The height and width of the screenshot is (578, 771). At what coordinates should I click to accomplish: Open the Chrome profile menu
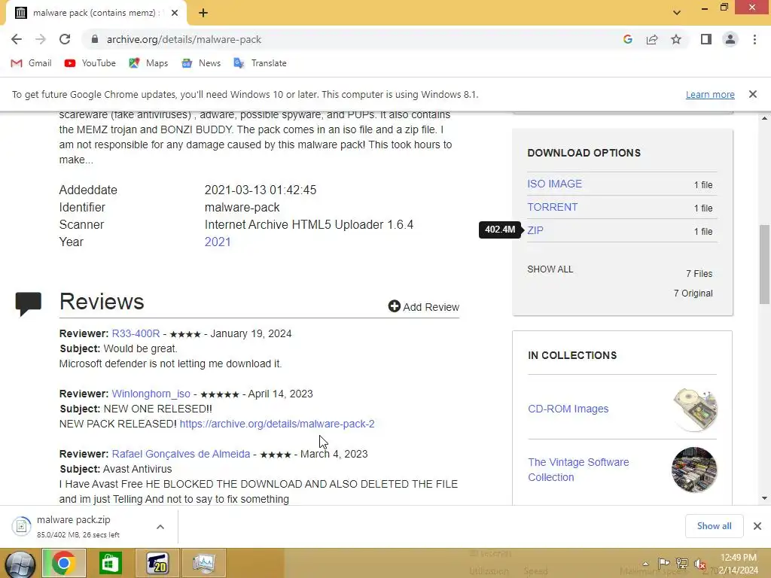pos(730,39)
